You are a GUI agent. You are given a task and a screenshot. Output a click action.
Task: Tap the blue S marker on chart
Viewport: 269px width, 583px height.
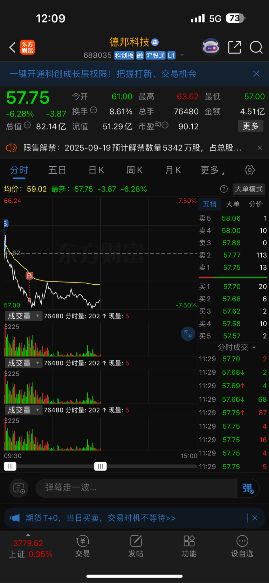tap(6, 223)
